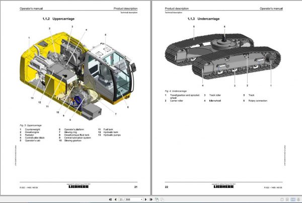Click the Liebherr logo on page 21

coord(79,186)
